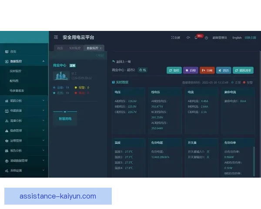Click the C相电流: 3.1A reading
261x209 pixels.
[197, 112]
